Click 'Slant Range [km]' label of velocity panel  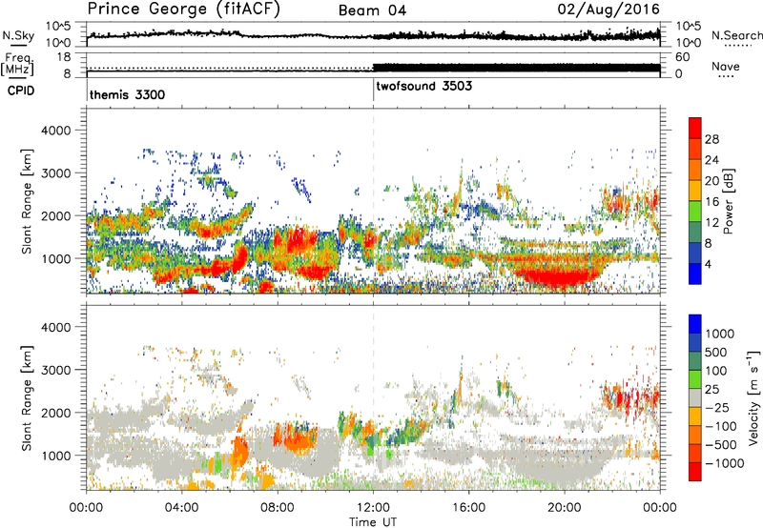point(27,397)
